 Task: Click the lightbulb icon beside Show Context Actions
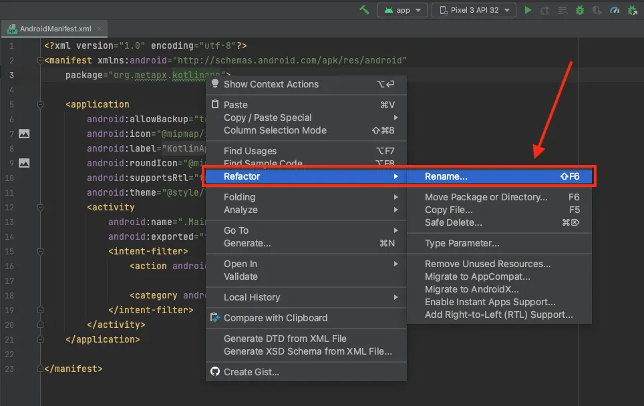pyautogui.click(x=215, y=84)
